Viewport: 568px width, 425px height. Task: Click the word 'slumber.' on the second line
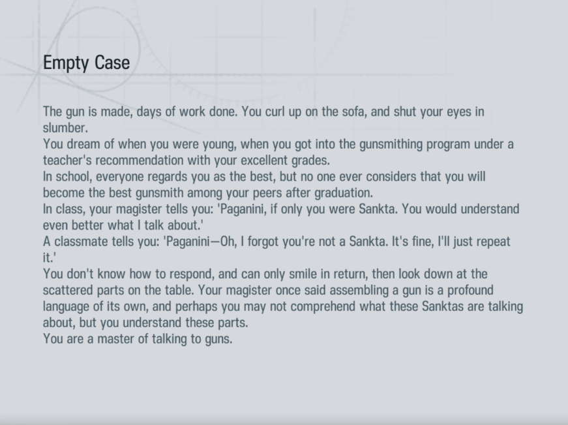click(66, 128)
